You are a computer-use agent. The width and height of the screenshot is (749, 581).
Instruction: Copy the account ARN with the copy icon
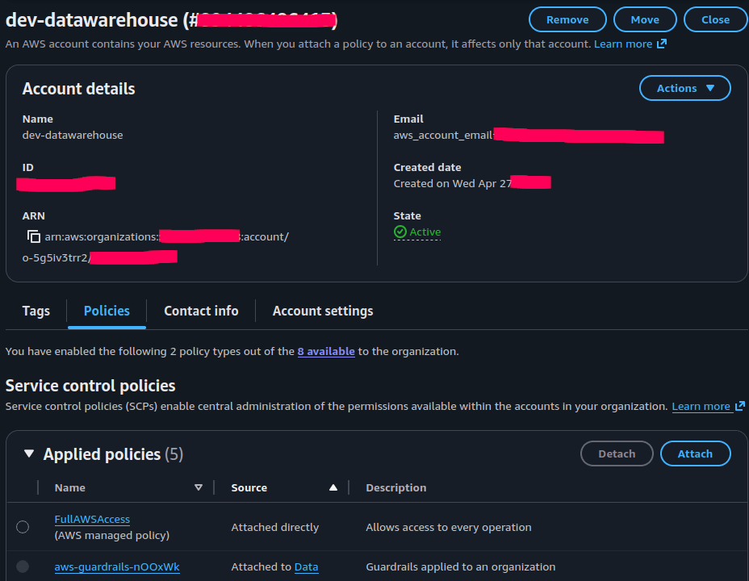click(33, 236)
